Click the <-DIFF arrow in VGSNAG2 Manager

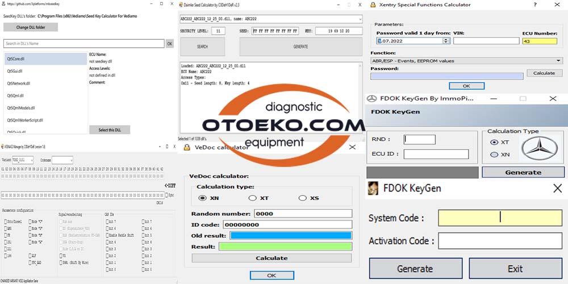point(169,186)
